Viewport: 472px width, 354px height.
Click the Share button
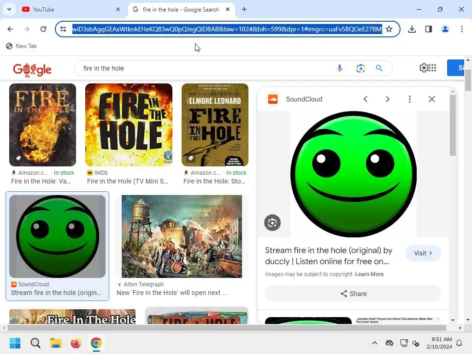pos(354,294)
